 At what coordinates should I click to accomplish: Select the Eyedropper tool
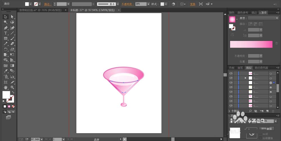pos(6,71)
